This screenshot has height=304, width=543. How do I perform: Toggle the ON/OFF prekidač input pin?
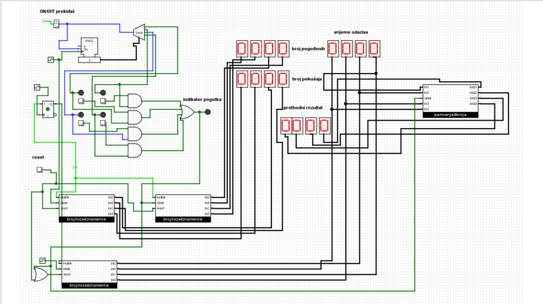coord(43,21)
